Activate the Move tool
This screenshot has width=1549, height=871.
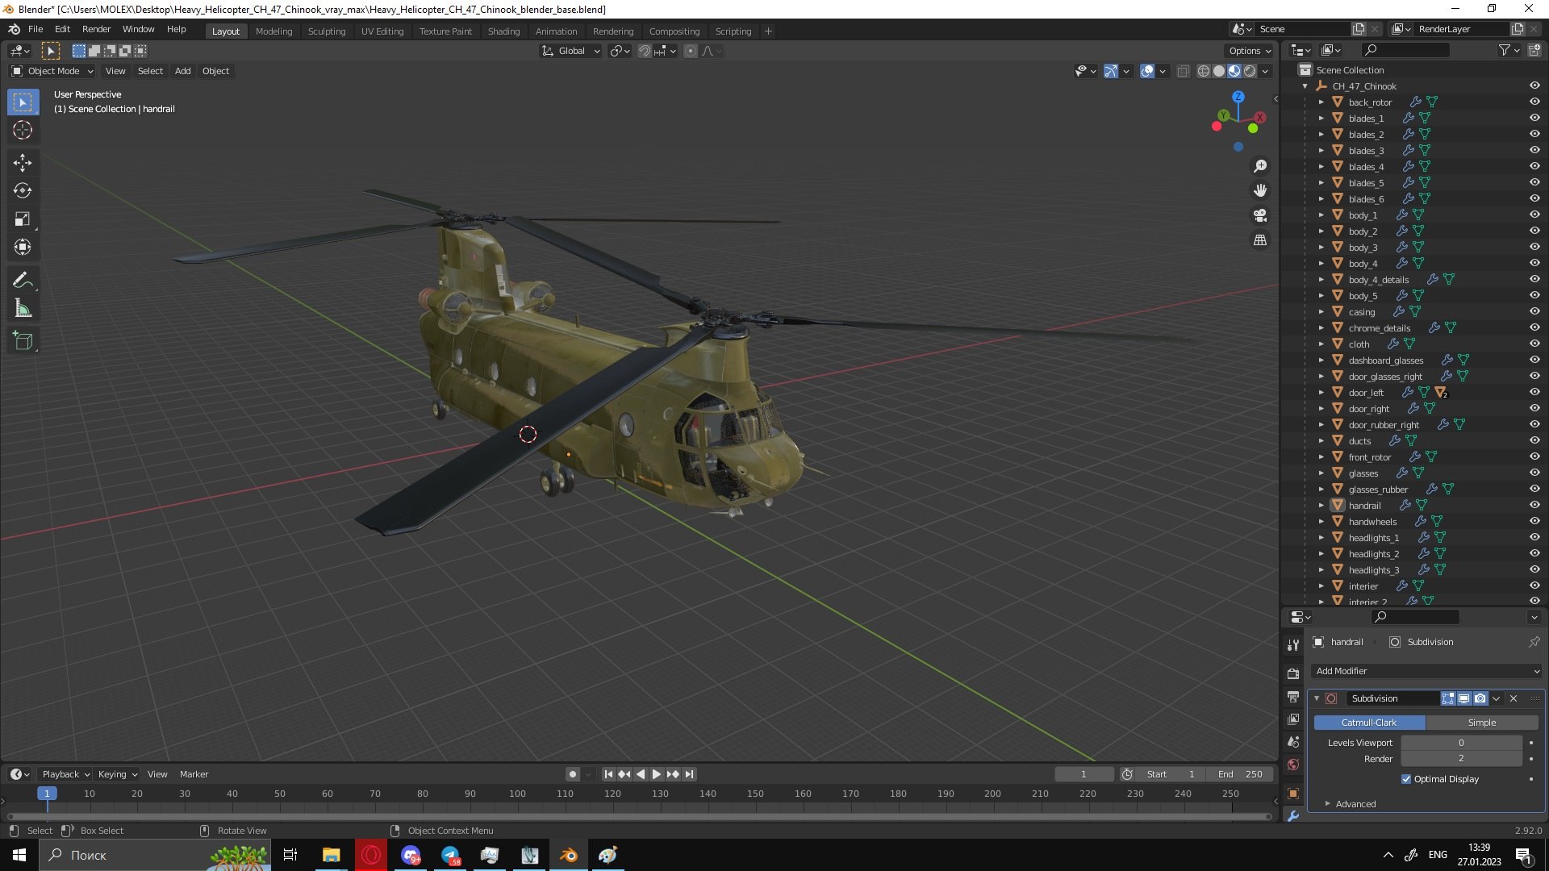click(23, 162)
